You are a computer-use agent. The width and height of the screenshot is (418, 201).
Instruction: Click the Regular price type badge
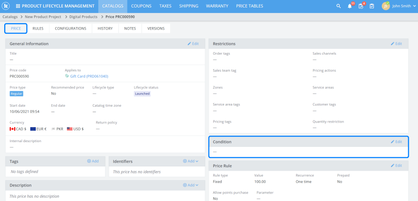(x=16, y=93)
